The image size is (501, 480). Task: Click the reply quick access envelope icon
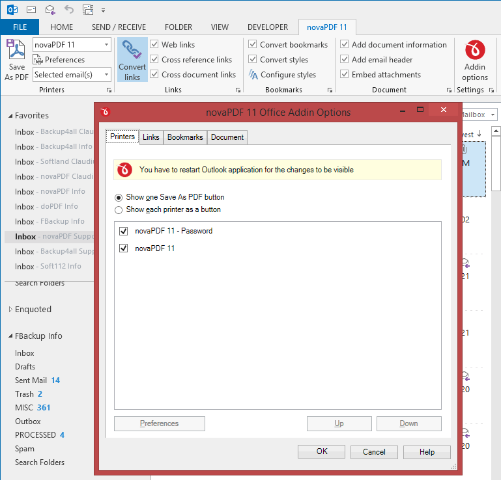tap(50, 10)
